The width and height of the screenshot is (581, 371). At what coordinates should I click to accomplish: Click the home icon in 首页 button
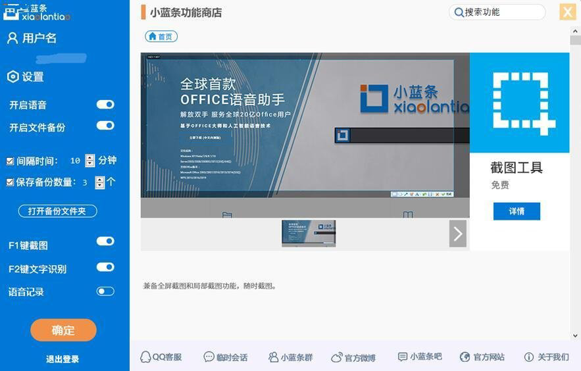[x=152, y=36]
